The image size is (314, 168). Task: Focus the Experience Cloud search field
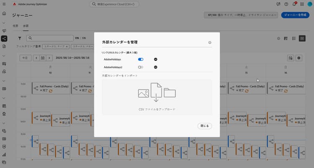click(x=114, y=4)
